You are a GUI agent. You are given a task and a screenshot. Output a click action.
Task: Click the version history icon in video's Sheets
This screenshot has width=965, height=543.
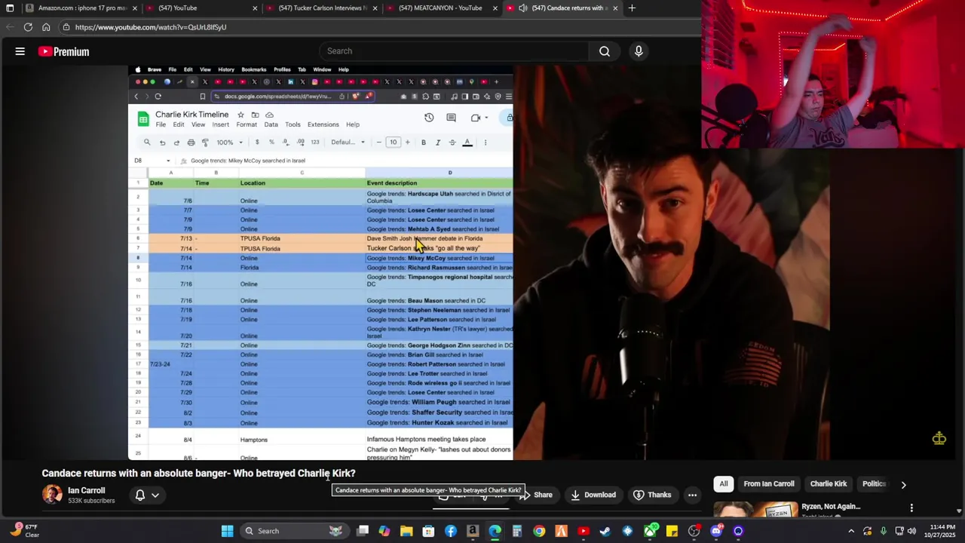click(x=429, y=118)
